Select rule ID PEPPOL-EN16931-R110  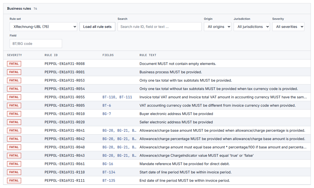tap(65, 172)
